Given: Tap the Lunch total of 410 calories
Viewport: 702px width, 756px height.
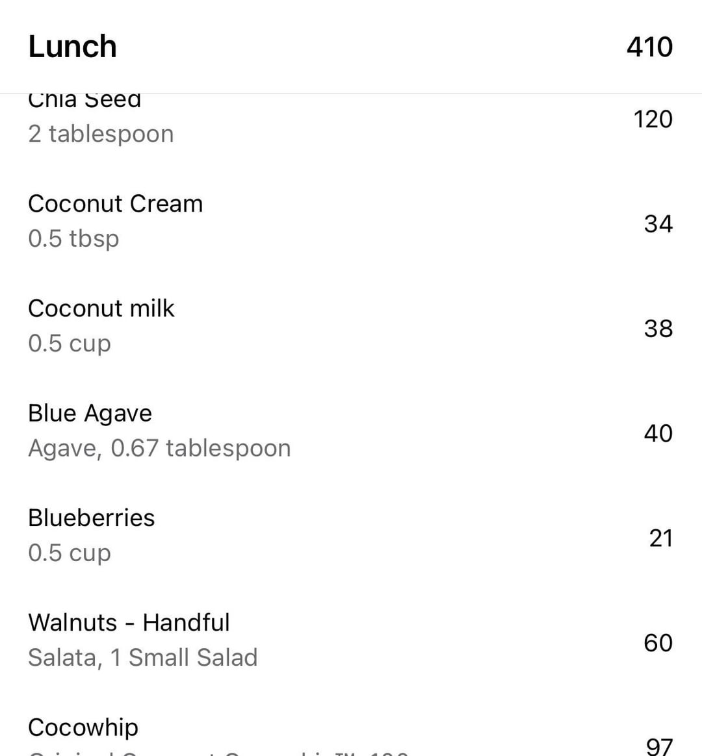Looking at the screenshot, I should [x=649, y=47].
